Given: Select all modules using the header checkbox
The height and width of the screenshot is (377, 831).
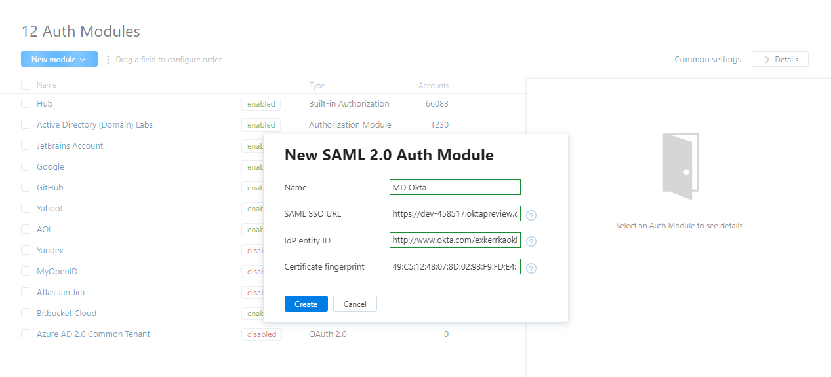Looking at the screenshot, I should point(25,85).
